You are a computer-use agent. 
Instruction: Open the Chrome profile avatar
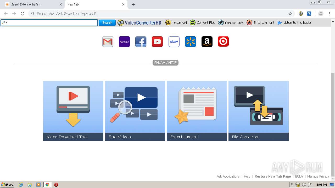(321, 14)
